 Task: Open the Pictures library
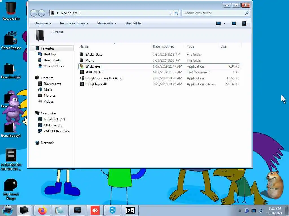50,96
